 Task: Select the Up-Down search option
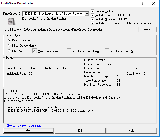pos(9,51)
